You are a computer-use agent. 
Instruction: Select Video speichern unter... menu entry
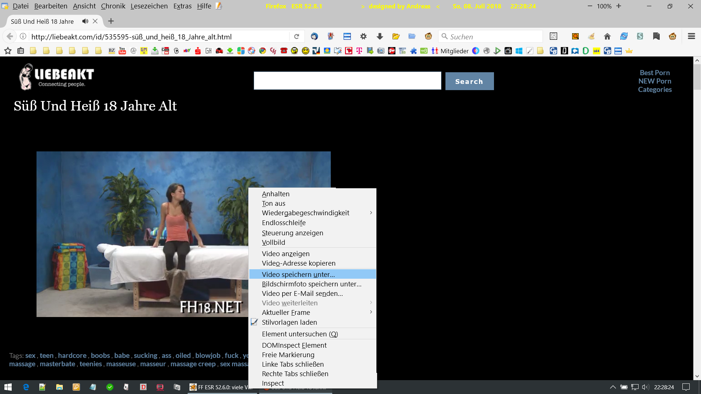point(298,274)
